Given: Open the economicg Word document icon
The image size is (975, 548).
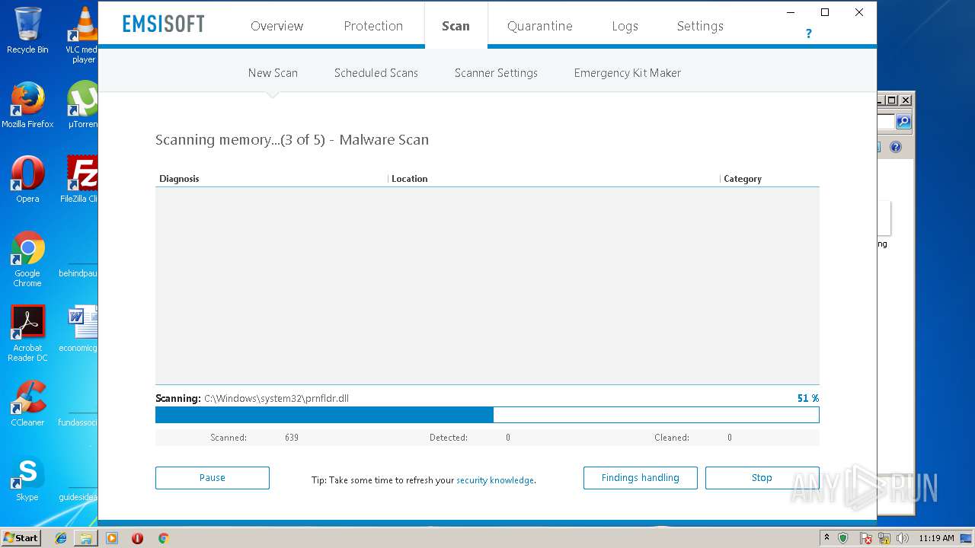Looking at the screenshot, I should 79,329.
